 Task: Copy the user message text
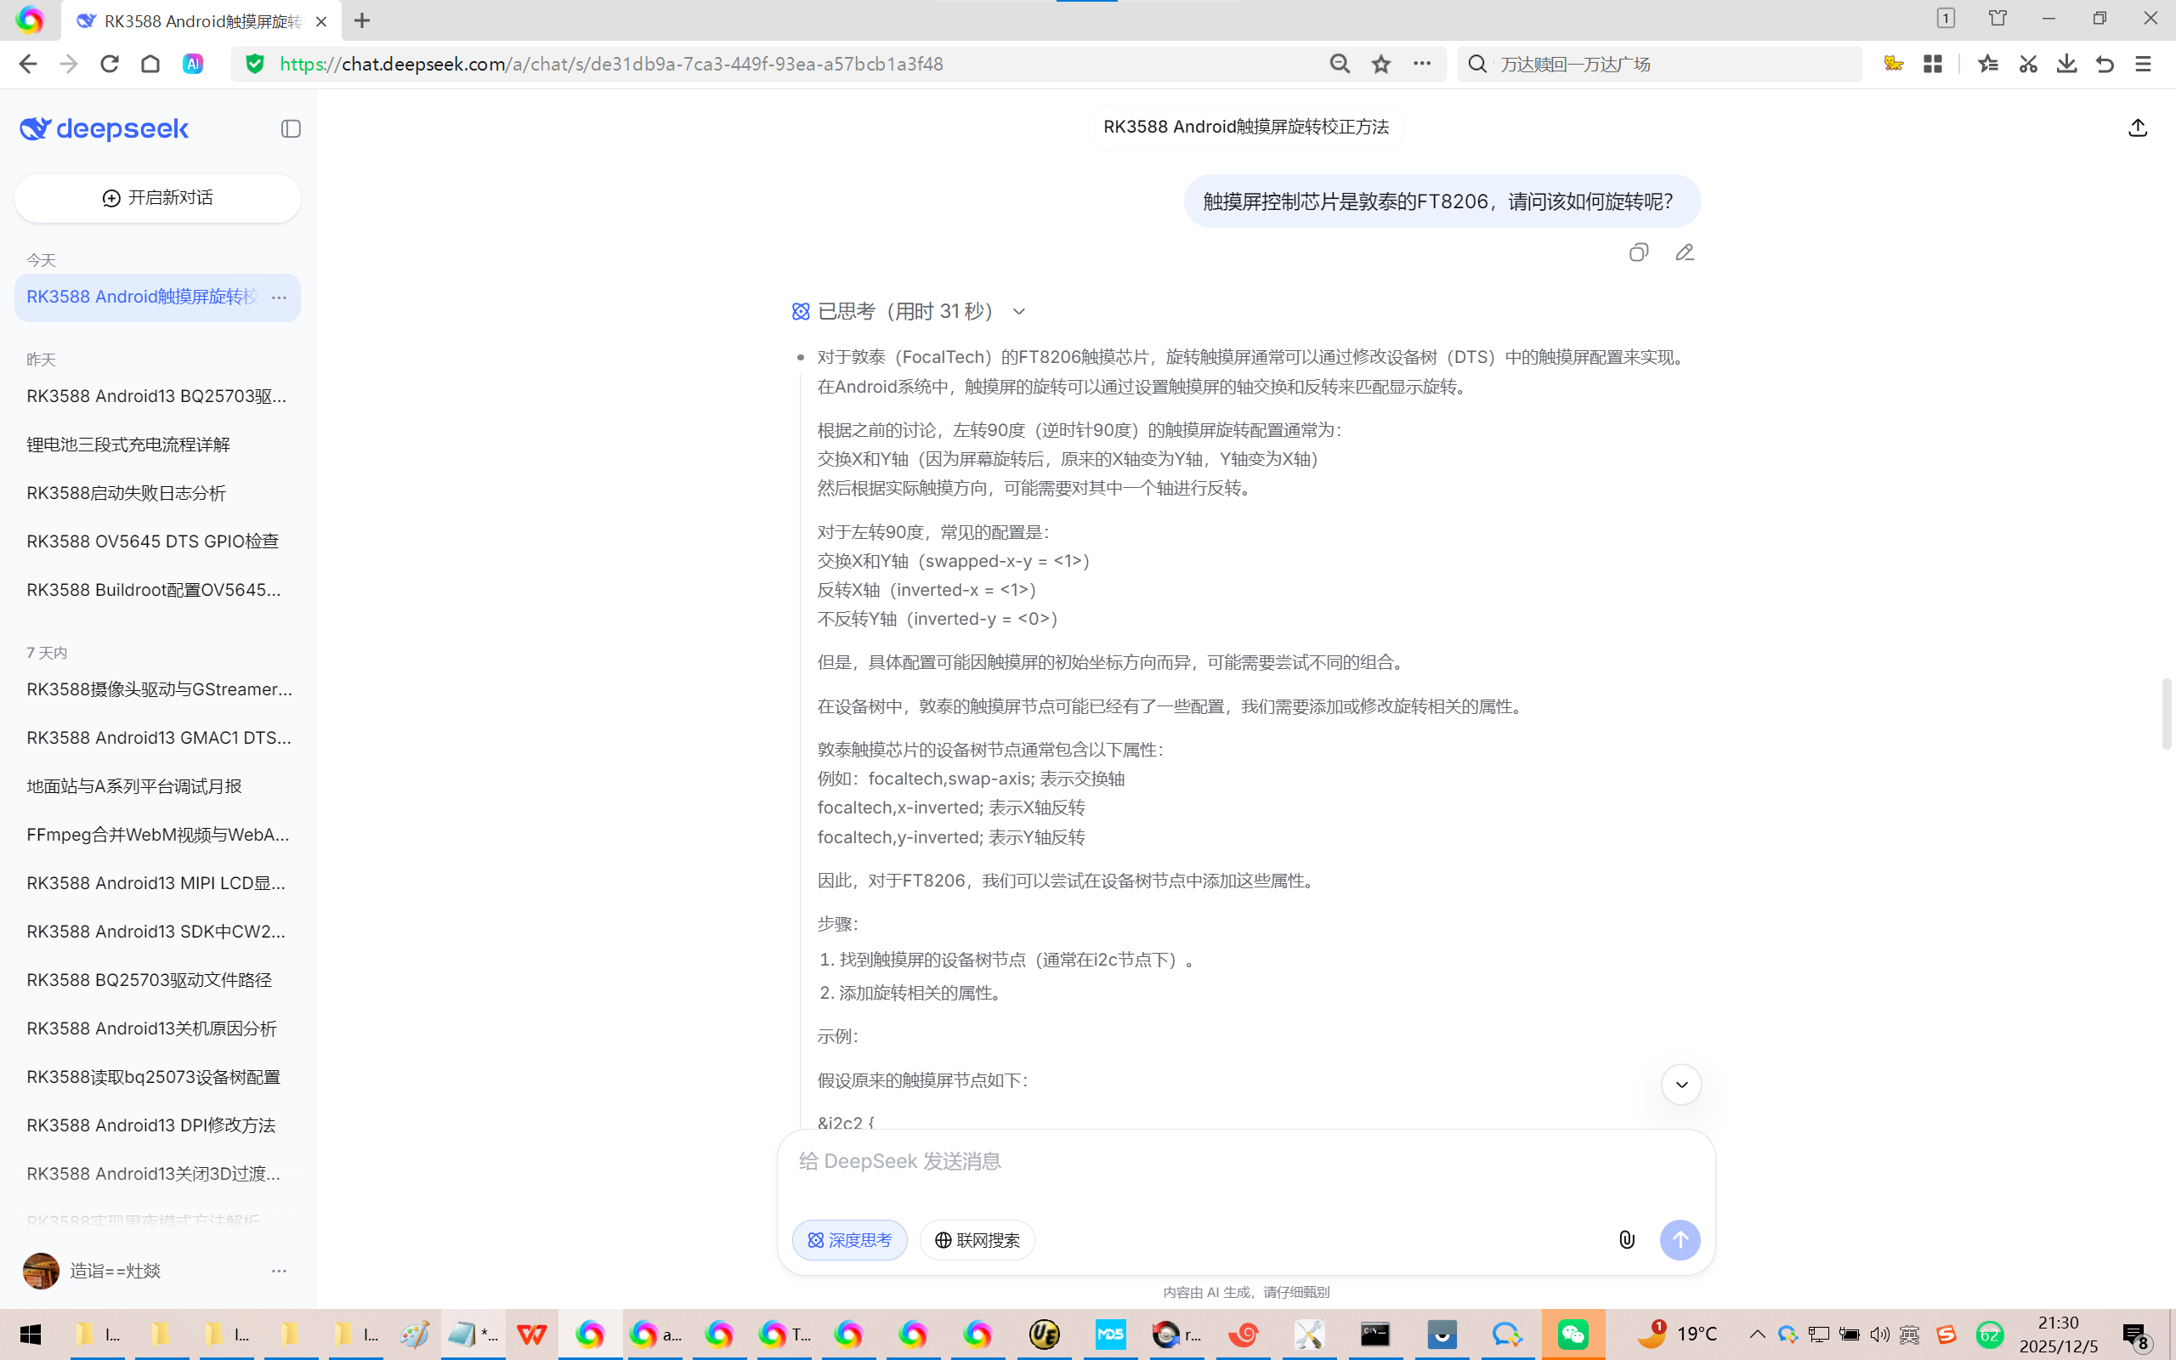[1638, 252]
